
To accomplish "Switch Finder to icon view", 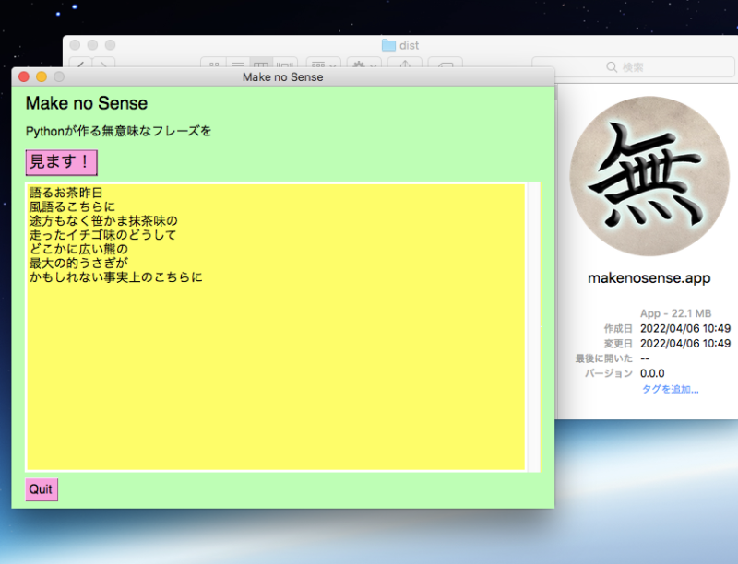I will coord(214,65).
